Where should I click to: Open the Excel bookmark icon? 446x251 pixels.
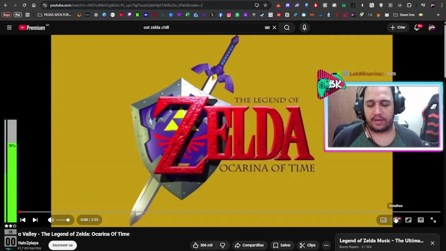point(187,15)
